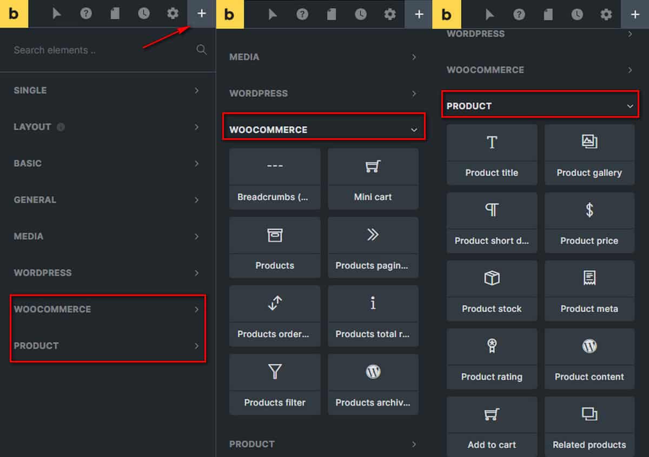This screenshot has height=457, width=649.
Task: Choose the Product stock box element
Action: (492, 291)
